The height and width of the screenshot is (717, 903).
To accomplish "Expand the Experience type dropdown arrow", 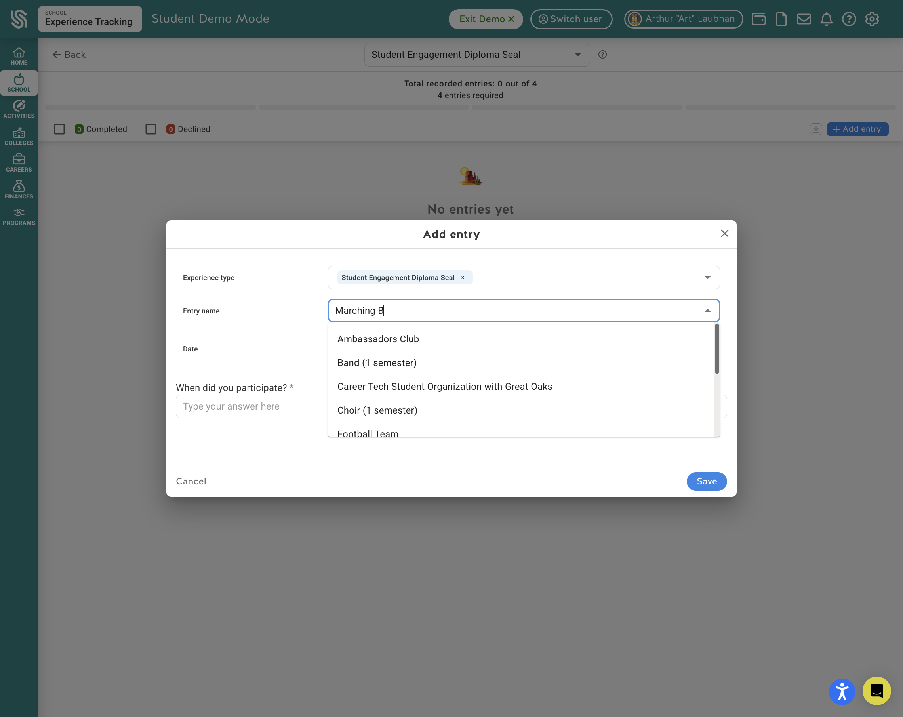I will [707, 277].
